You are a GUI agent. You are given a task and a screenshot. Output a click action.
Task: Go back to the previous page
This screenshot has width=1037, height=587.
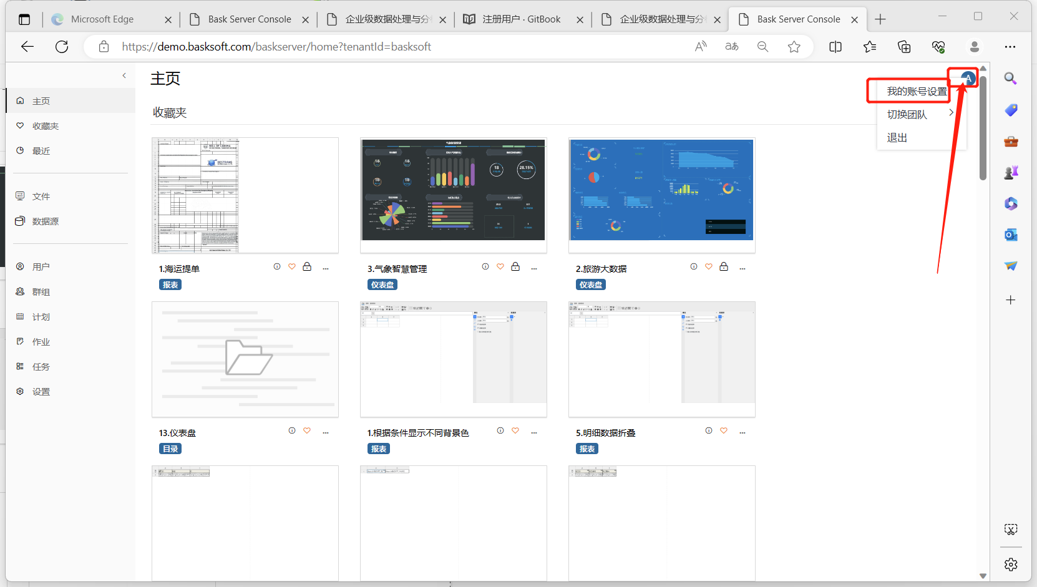[27, 47]
